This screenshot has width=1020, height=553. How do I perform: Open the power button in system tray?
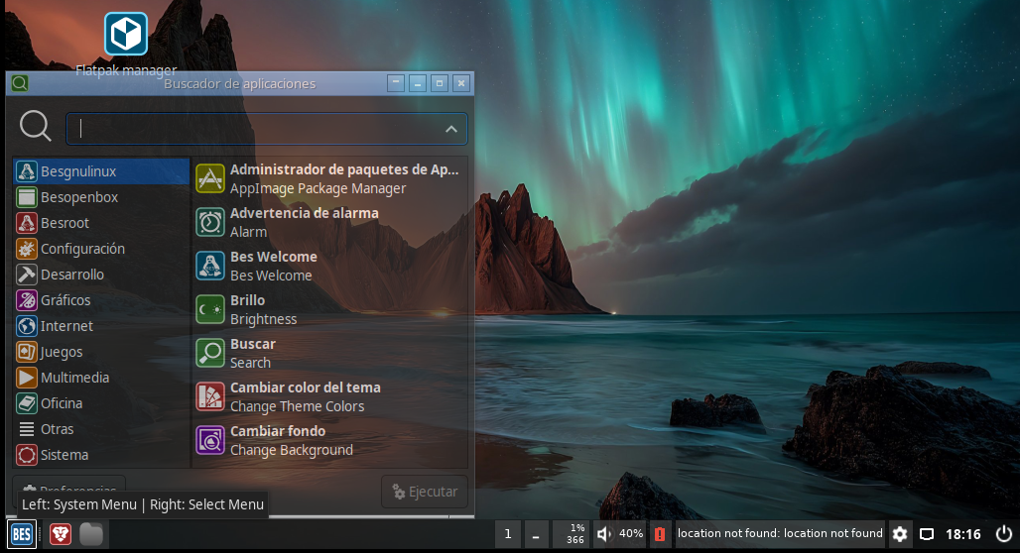tap(1004, 534)
